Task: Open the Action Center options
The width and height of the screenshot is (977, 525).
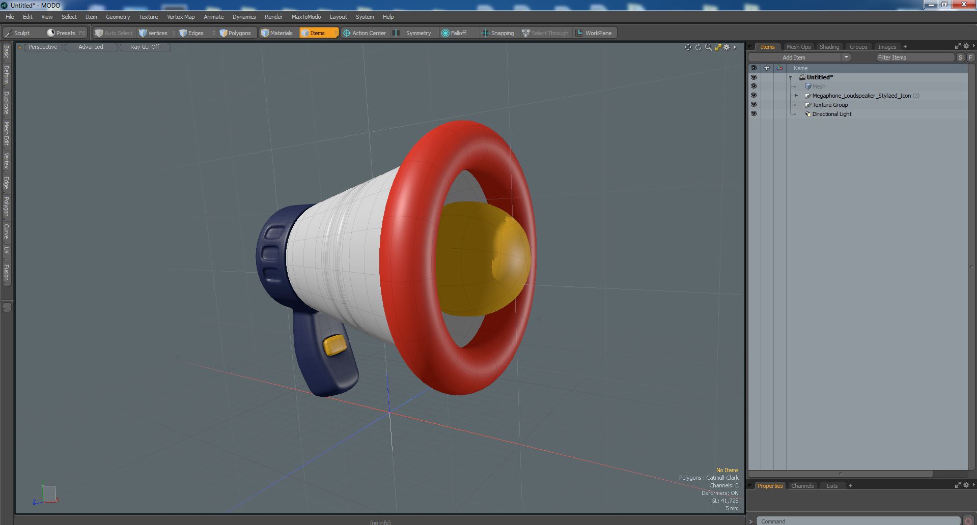Action: 365,33
